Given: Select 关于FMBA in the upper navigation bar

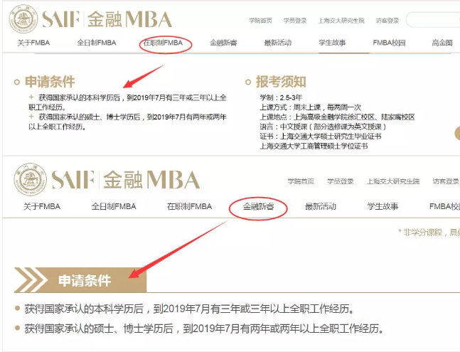Looking at the screenshot, I should tap(36, 43).
